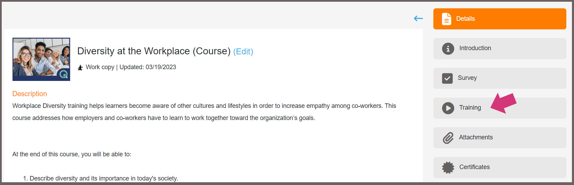Click the Certificates badge icon

[x=448, y=168]
